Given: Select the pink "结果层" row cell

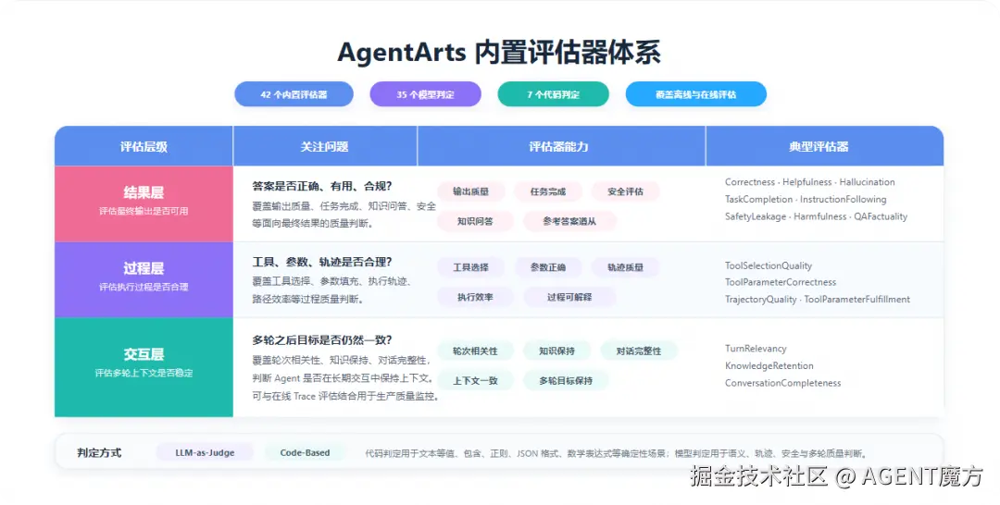Looking at the screenshot, I should click(144, 203).
